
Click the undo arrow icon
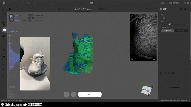[x=147, y=9]
